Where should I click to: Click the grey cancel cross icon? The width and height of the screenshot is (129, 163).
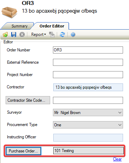point(22,35)
